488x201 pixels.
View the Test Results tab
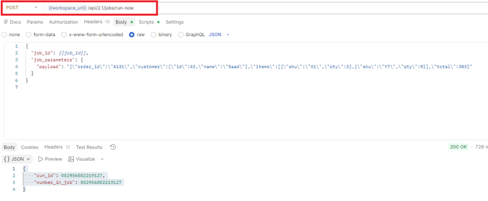coord(89,147)
